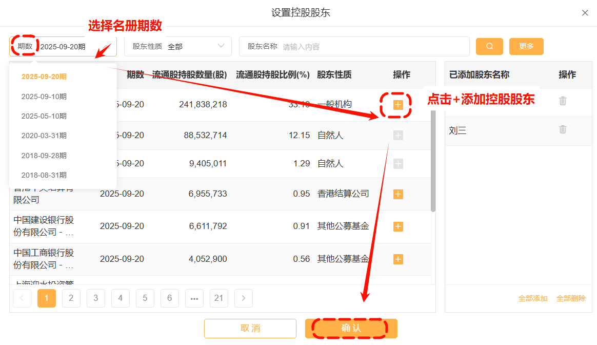Screen dimensions: 597x345
Task: Click ratio 12.15 cell
Action: tap(299, 136)
